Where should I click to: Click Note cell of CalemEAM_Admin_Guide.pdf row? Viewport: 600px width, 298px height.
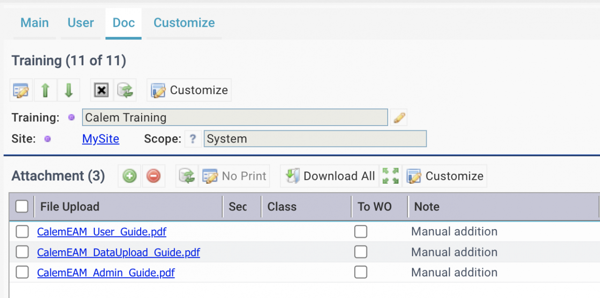point(503,272)
